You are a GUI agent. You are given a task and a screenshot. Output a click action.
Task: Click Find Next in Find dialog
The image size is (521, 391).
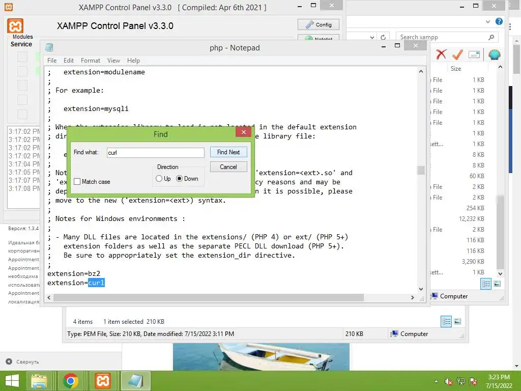click(228, 152)
